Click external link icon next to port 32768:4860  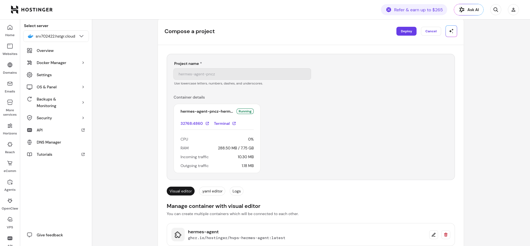pos(207,123)
